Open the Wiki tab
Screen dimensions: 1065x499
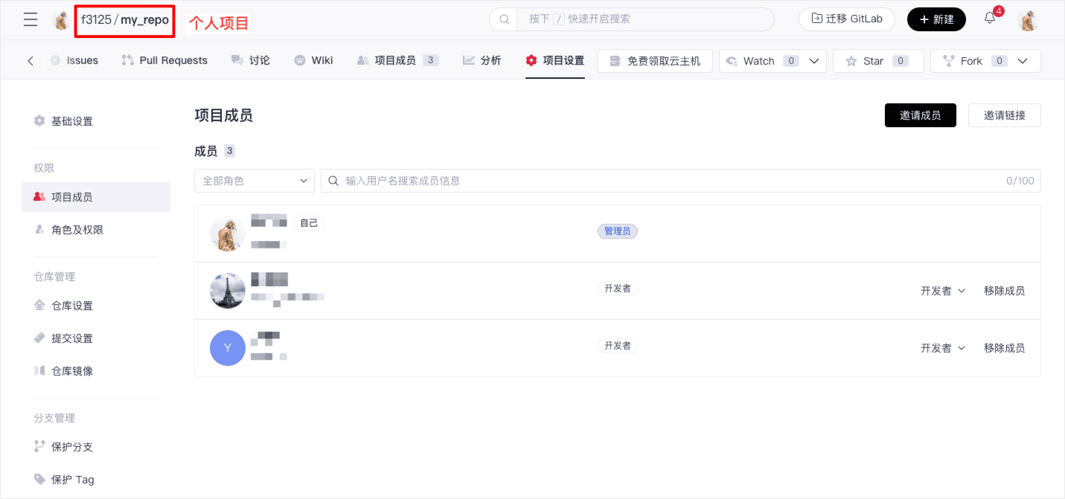coord(313,60)
